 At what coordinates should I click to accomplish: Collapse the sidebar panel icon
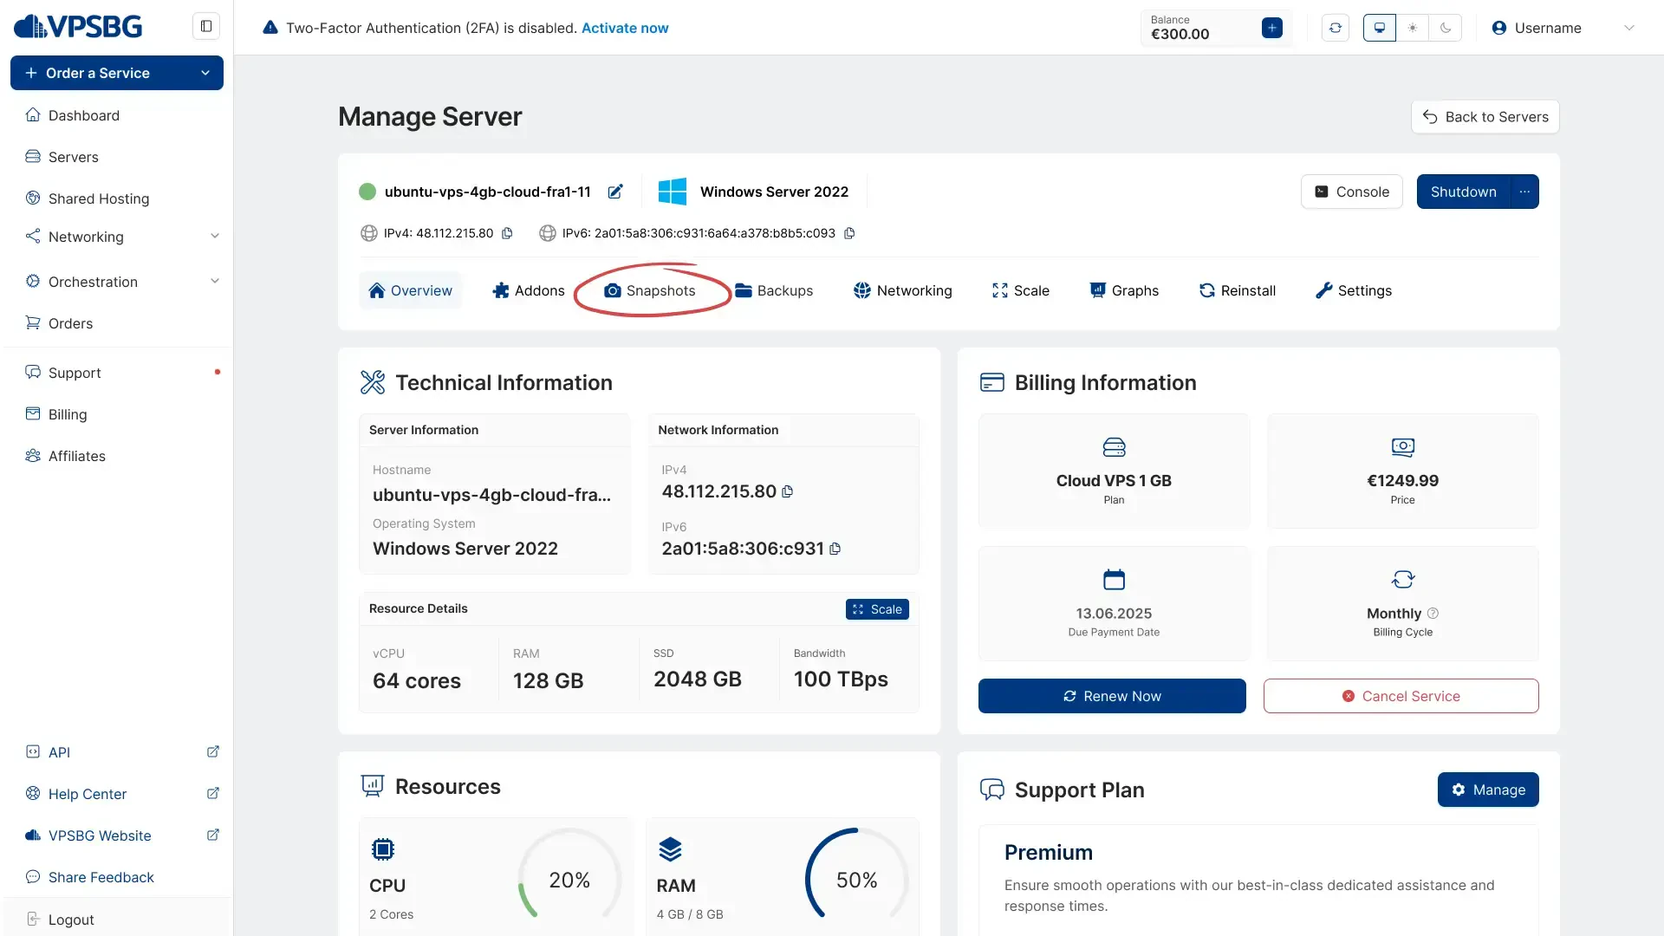[x=206, y=26]
